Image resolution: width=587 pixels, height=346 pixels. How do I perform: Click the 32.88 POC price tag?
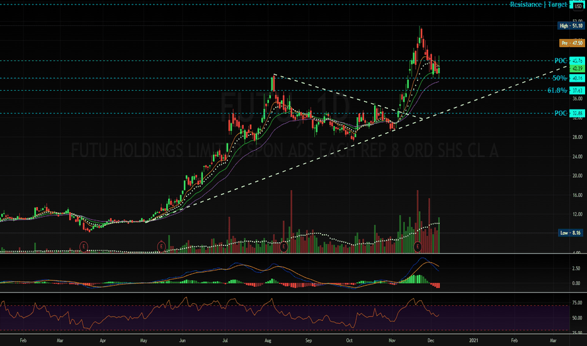coord(577,113)
